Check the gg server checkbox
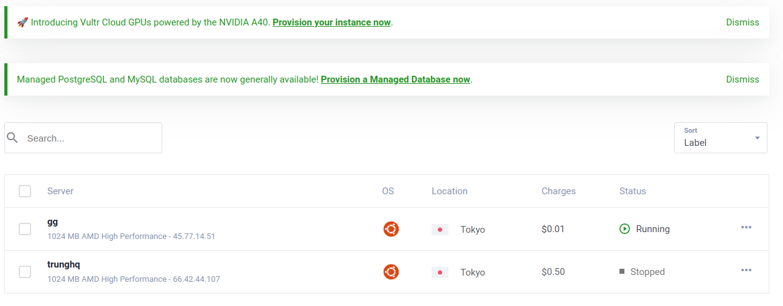This screenshot has height=306, width=783. tap(25, 229)
